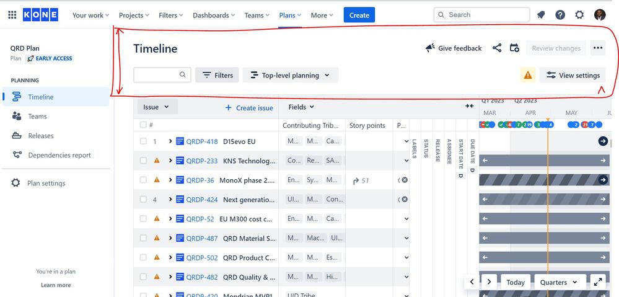Screen dimensions: 619x297
Task: Open the Dashboards menu
Action: (x=214, y=15)
